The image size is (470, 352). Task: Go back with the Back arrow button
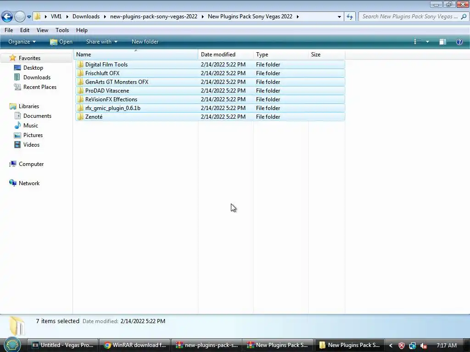(x=7, y=16)
